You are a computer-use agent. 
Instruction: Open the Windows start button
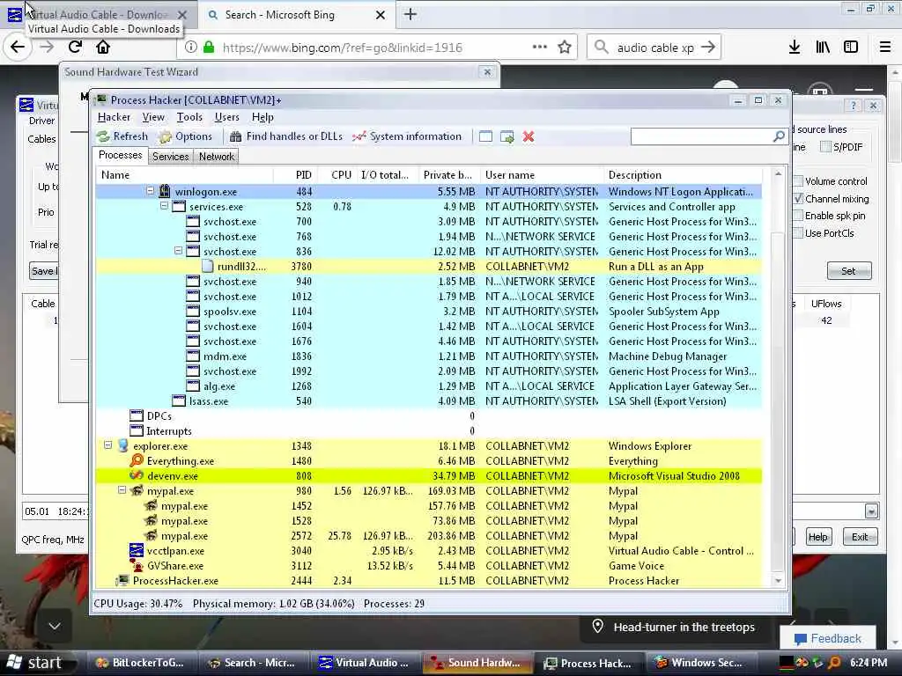click(35, 663)
